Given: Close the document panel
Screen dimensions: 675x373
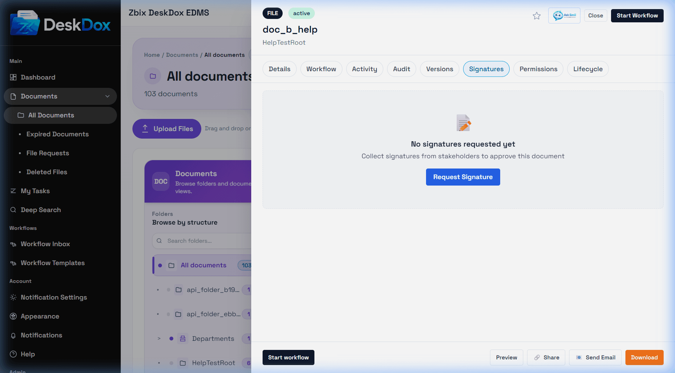Looking at the screenshot, I should [596, 16].
